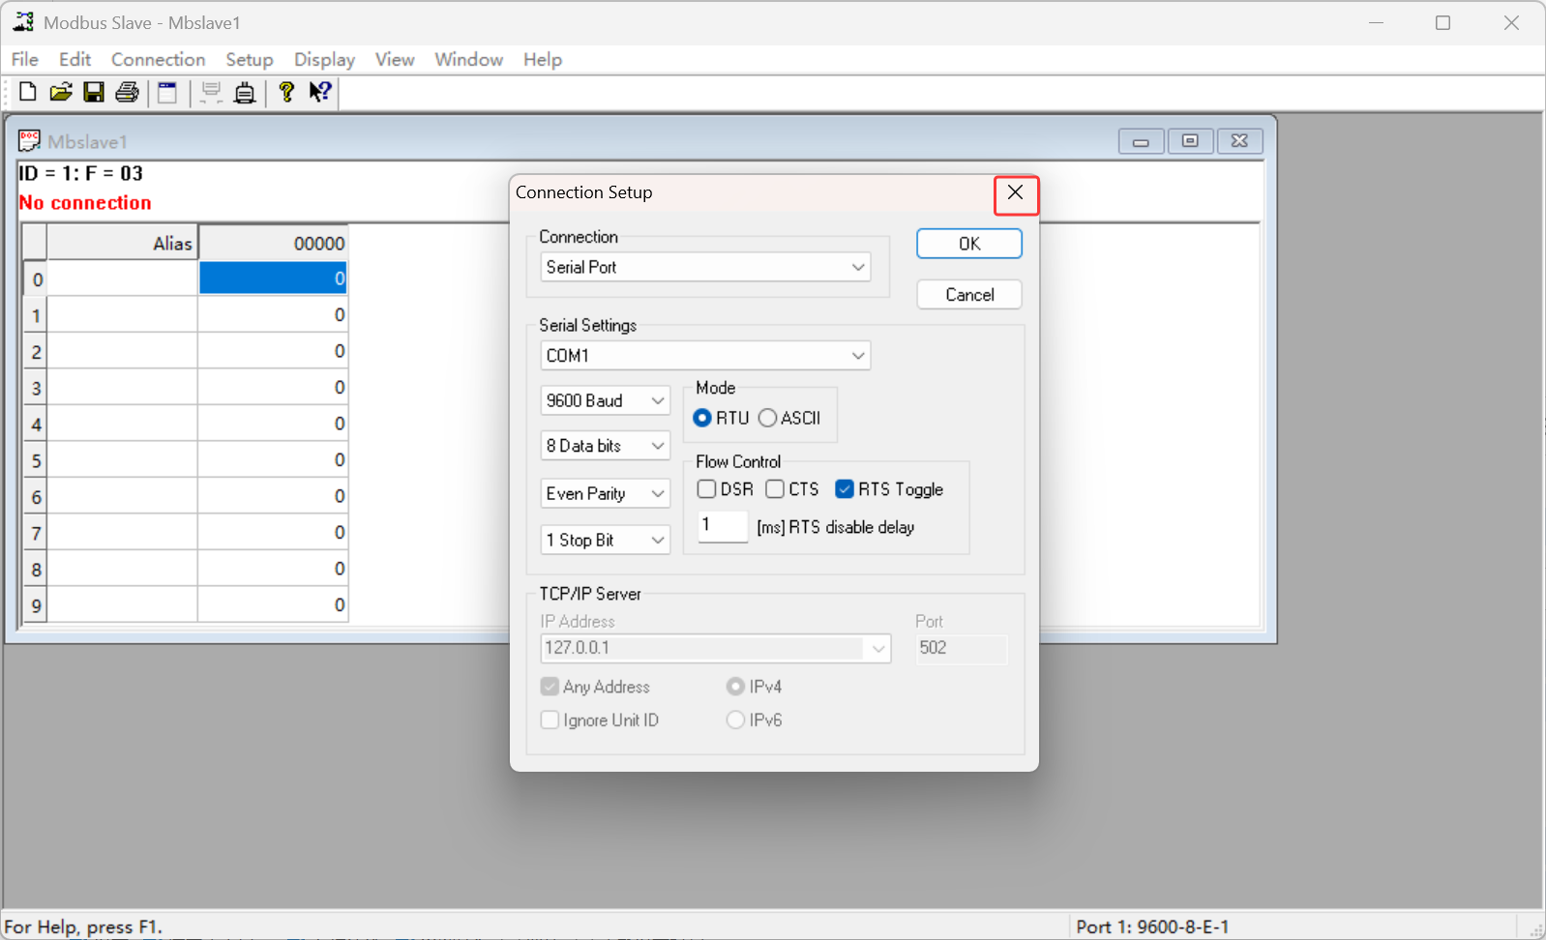This screenshot has height=940, width=1546.
Task: Click the Alias cell of row 3
Action: tap(122, 388)
